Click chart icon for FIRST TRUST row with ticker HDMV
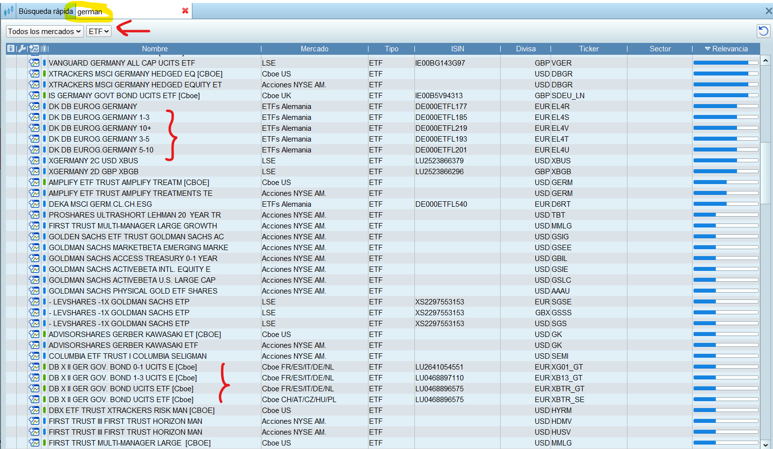773x449 pixels. tap(34, 421)
